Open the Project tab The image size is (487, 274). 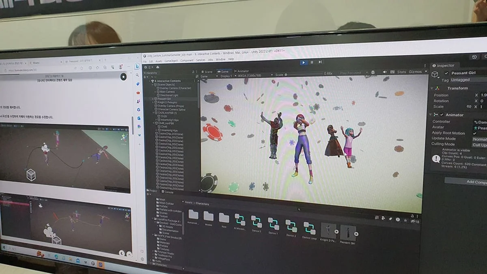click(x=152, y=190)
